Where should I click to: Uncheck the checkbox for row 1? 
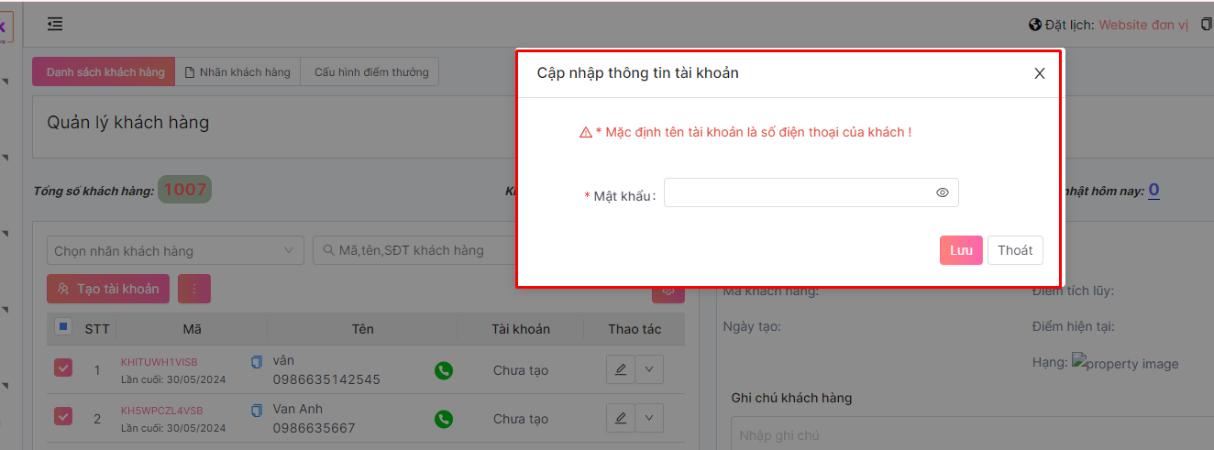[x=62, y=368]
